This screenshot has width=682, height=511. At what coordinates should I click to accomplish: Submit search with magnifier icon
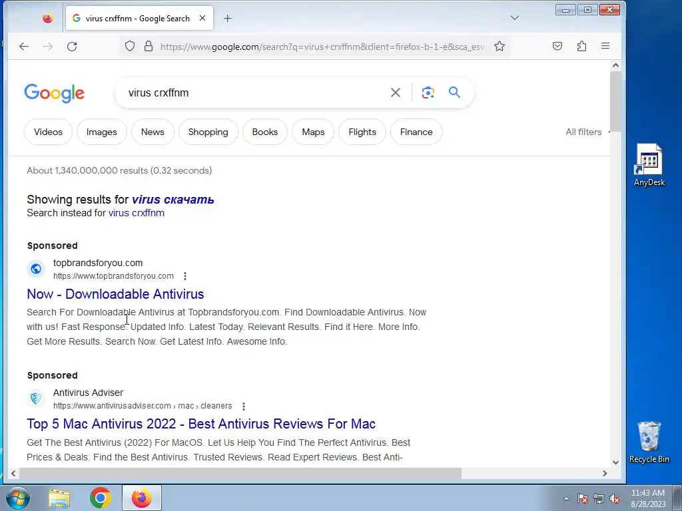[x=454, y=92]
